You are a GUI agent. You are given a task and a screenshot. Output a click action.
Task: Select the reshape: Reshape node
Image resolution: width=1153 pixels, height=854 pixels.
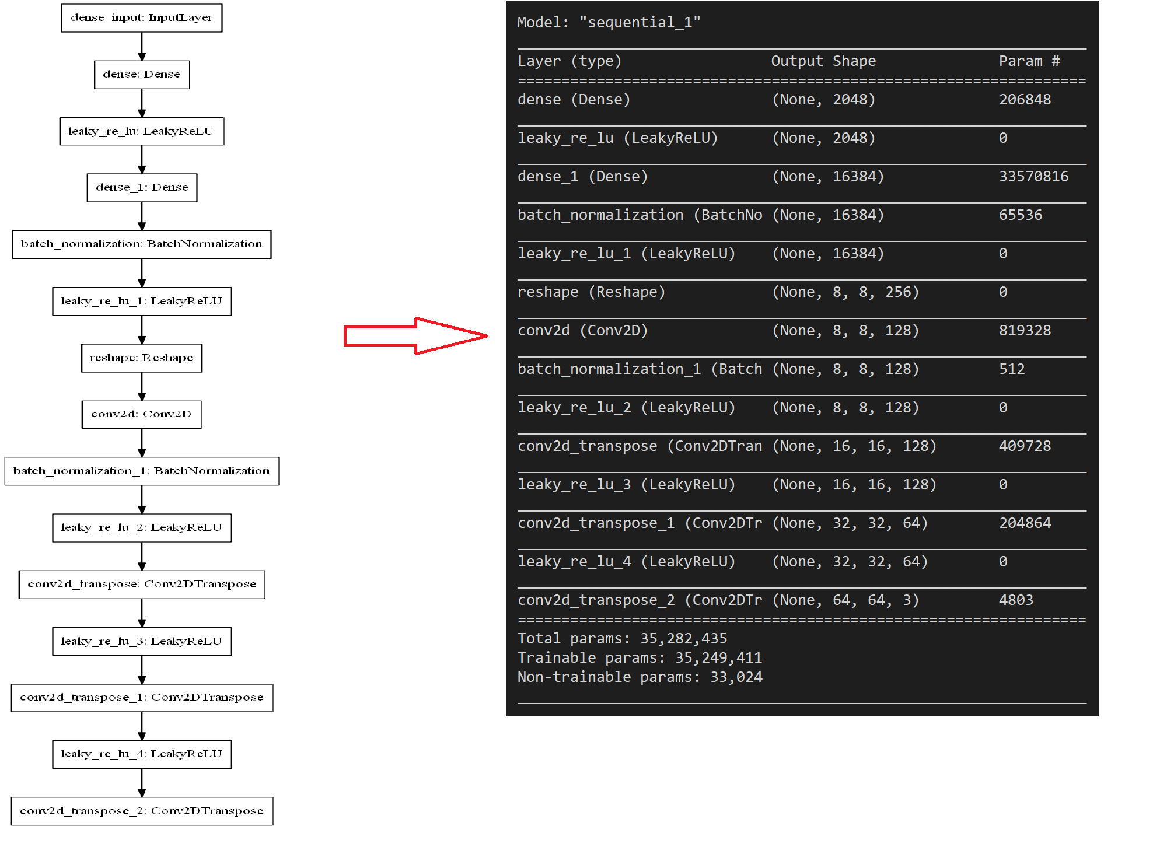click(x=142, y=358)
